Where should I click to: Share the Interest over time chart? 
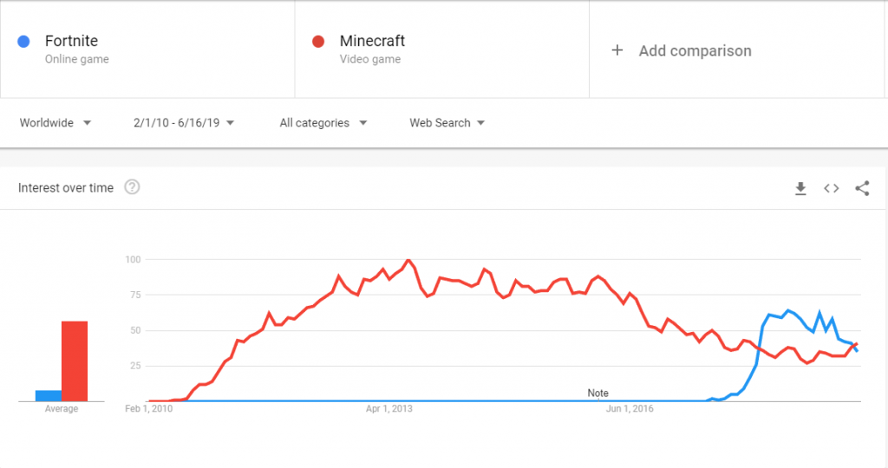pyautogui.click(x=862, y=188)
